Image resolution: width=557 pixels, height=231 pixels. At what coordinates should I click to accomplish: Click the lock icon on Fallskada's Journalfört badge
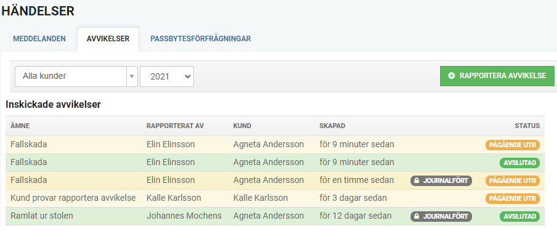point(417,180)
